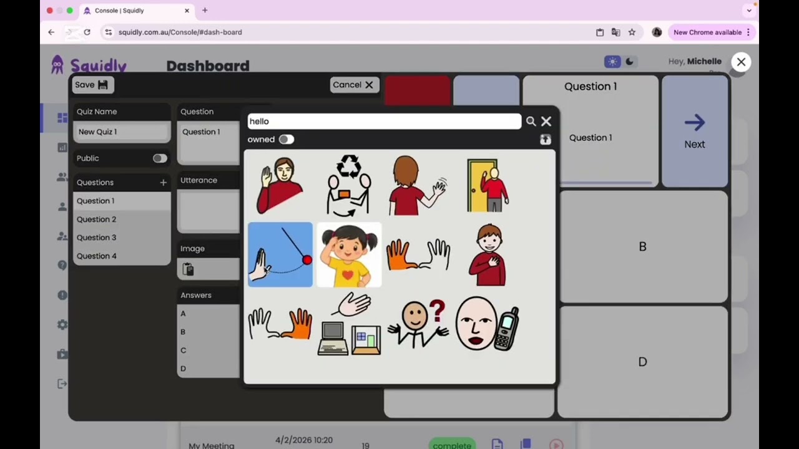Open a new browser tab

point(205,11)
